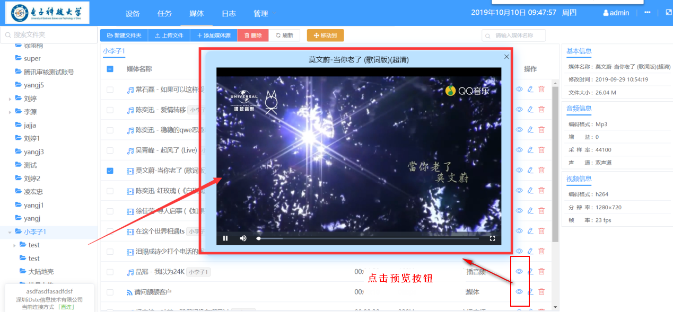Click trash icon for 请问额额客户 row
The width and height of the screenshot is (673, 312).
point(541,291)
